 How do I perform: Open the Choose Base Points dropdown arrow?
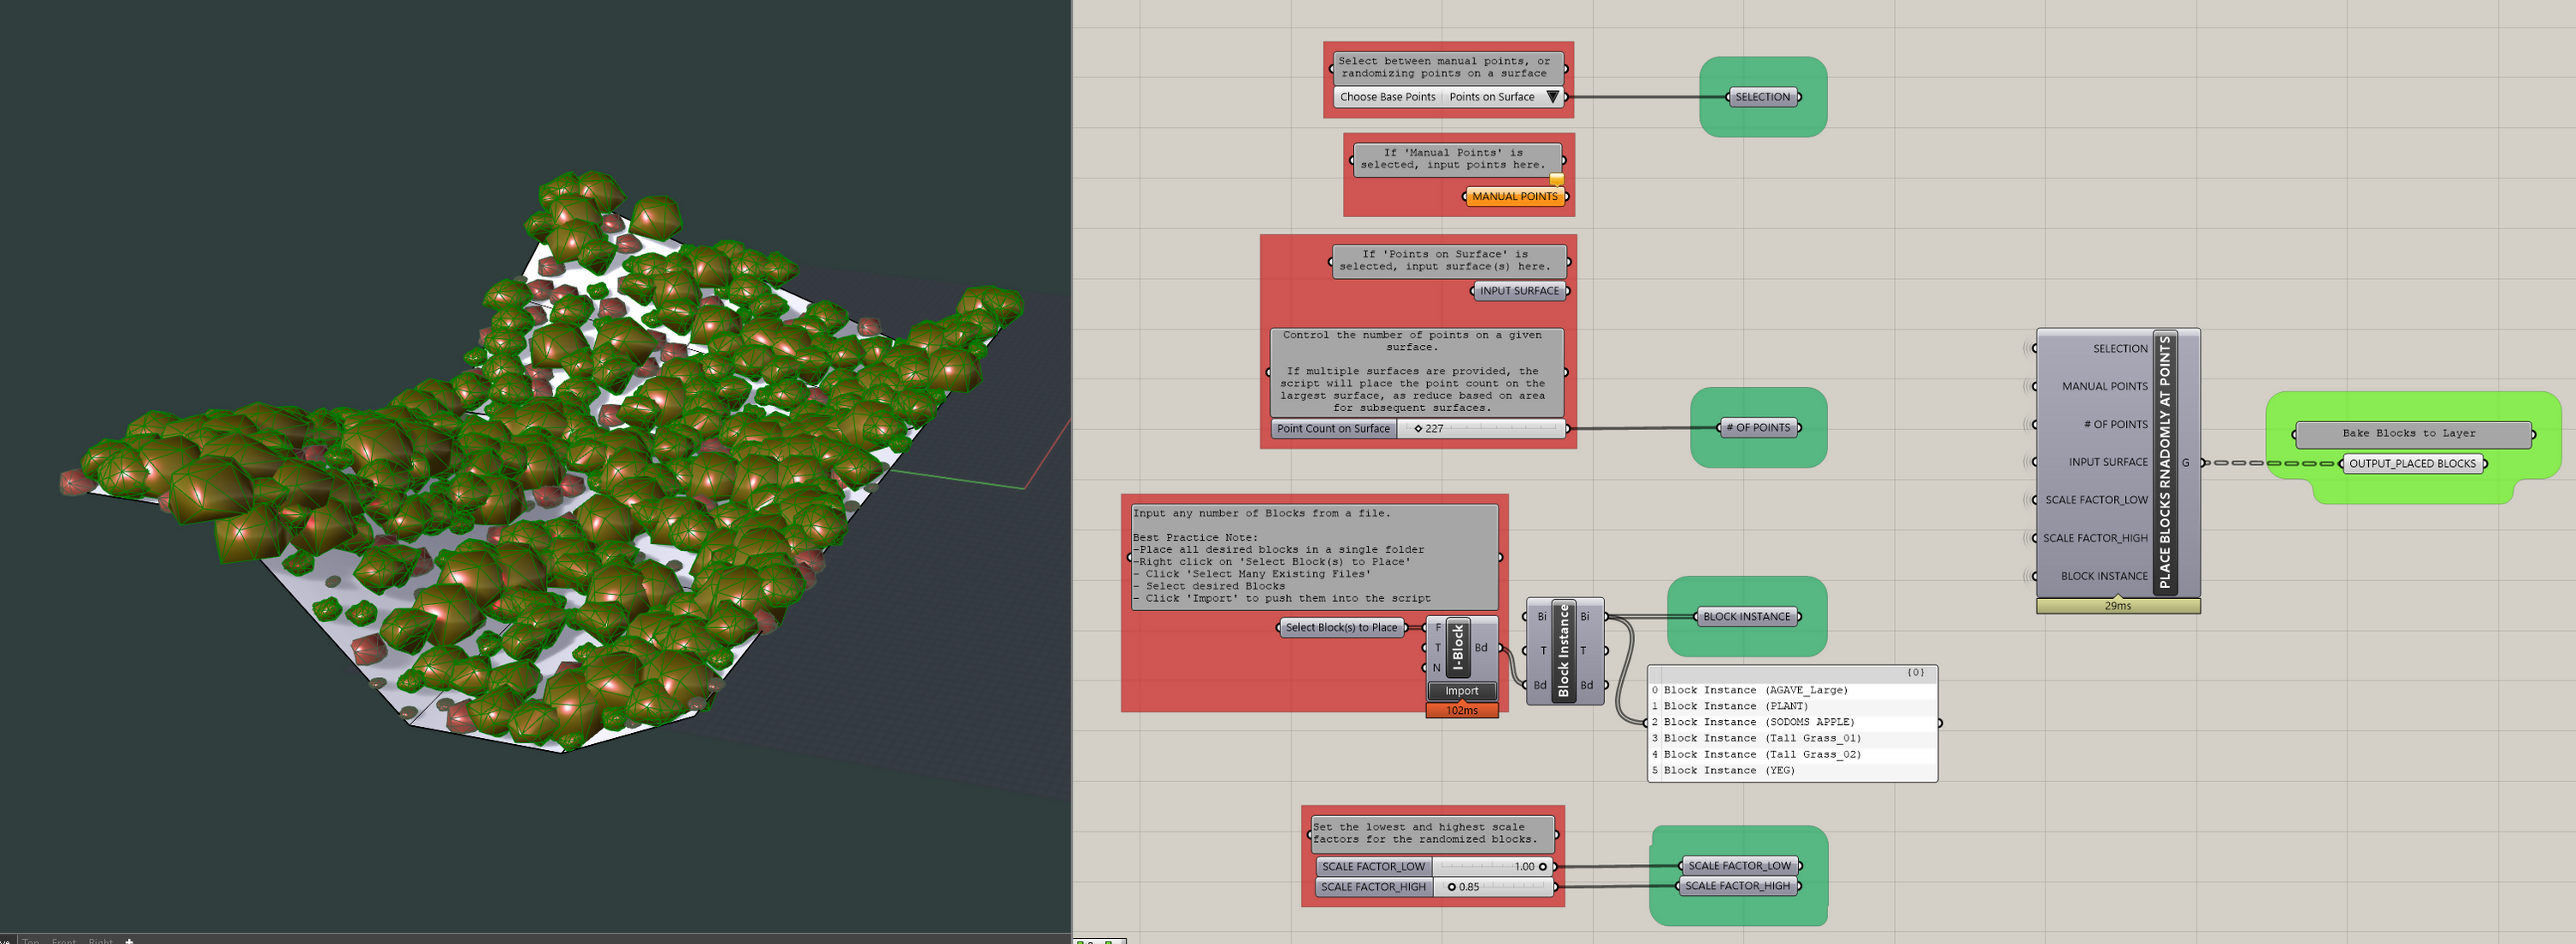pos(1552,97)
